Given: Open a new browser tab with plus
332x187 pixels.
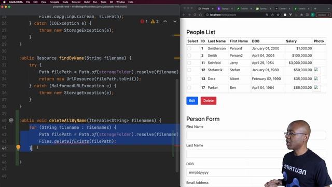Looking at the screenshot, I should (315, 9).
